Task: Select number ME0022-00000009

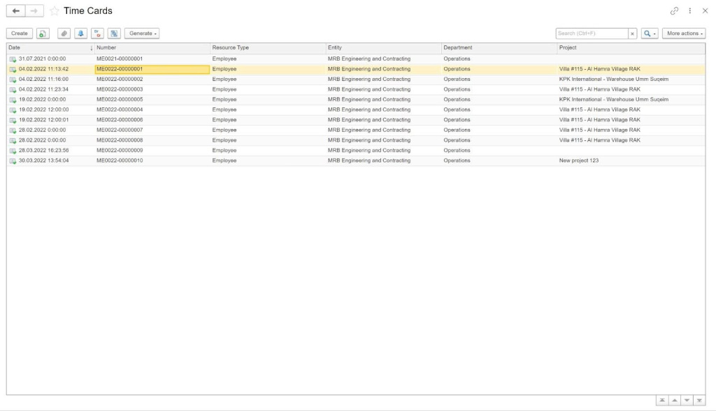Action: [x=120, y=150]
